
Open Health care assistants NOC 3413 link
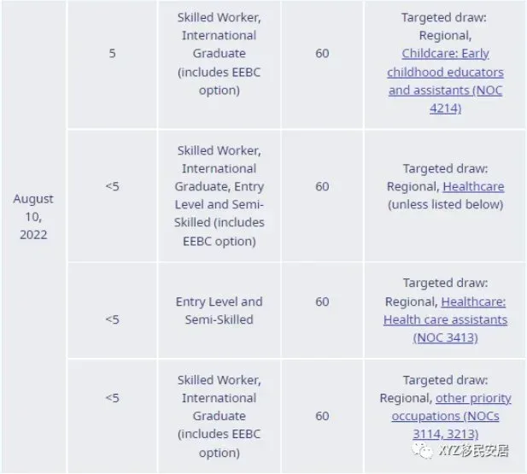[x=445, y=319]
